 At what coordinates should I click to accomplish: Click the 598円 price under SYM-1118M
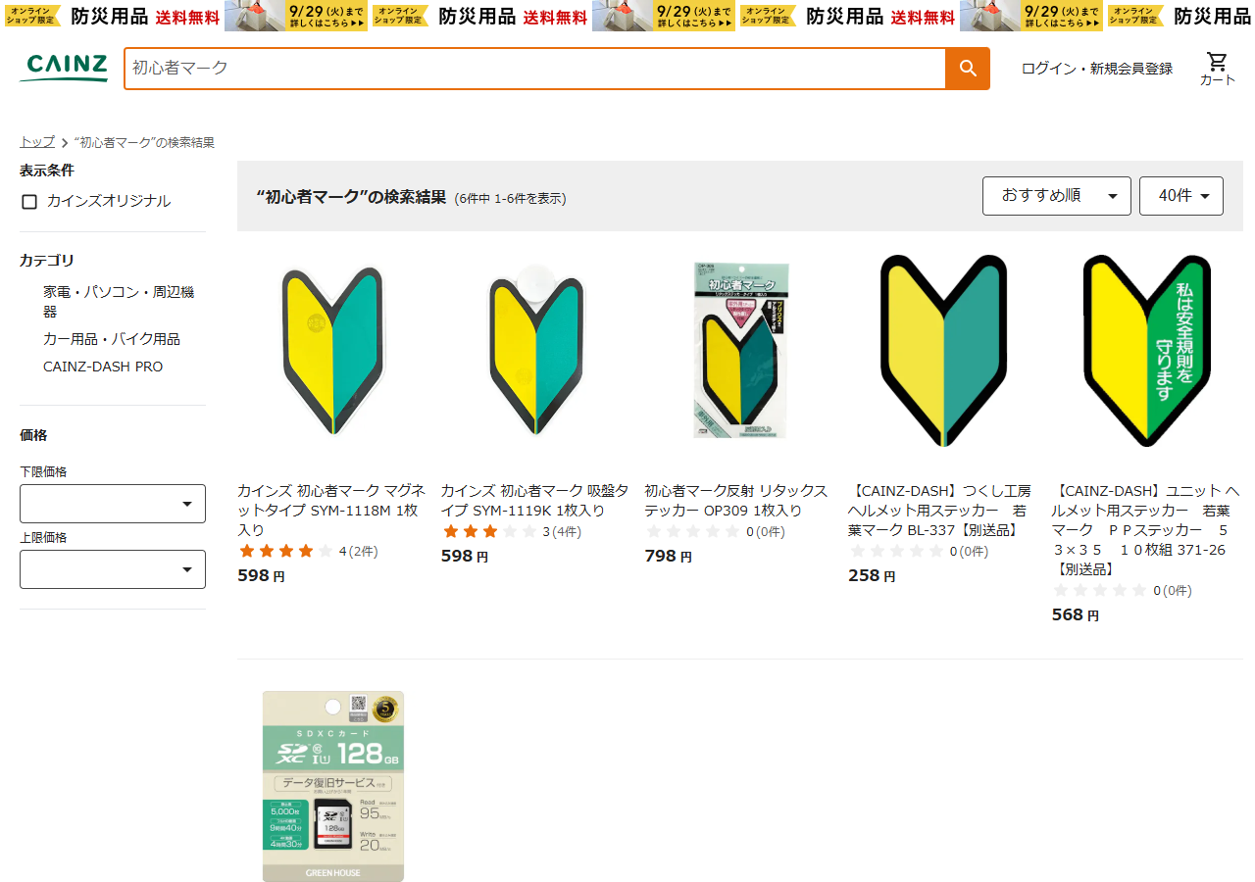261,576
